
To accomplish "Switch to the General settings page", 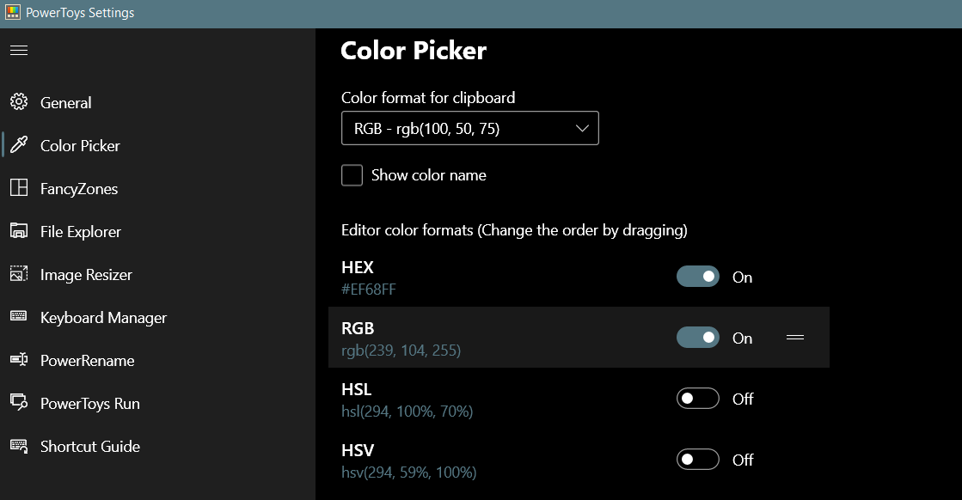I will coord(65,102).
